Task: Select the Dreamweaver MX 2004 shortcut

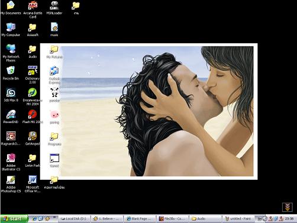Action: tap(33, 96)
